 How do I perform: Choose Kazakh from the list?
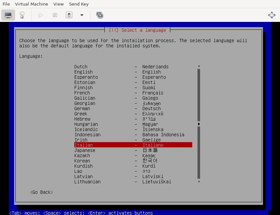tap(133, 156)
